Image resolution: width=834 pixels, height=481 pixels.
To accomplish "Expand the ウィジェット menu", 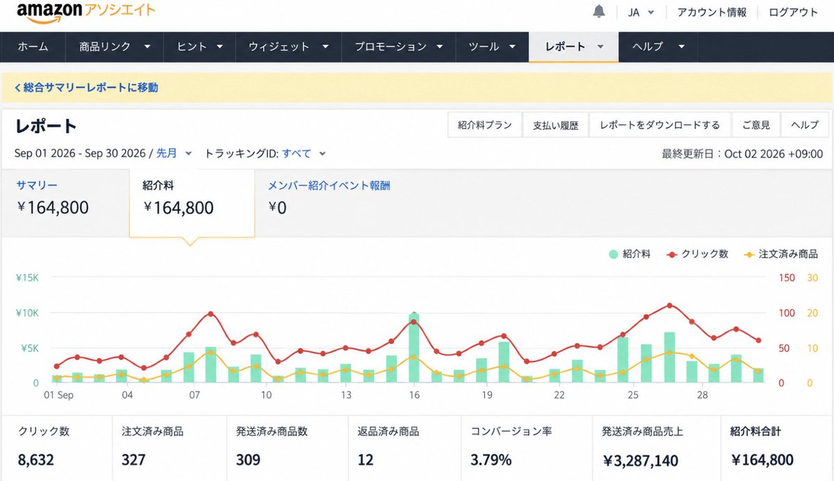I will [x=288, y=47].
